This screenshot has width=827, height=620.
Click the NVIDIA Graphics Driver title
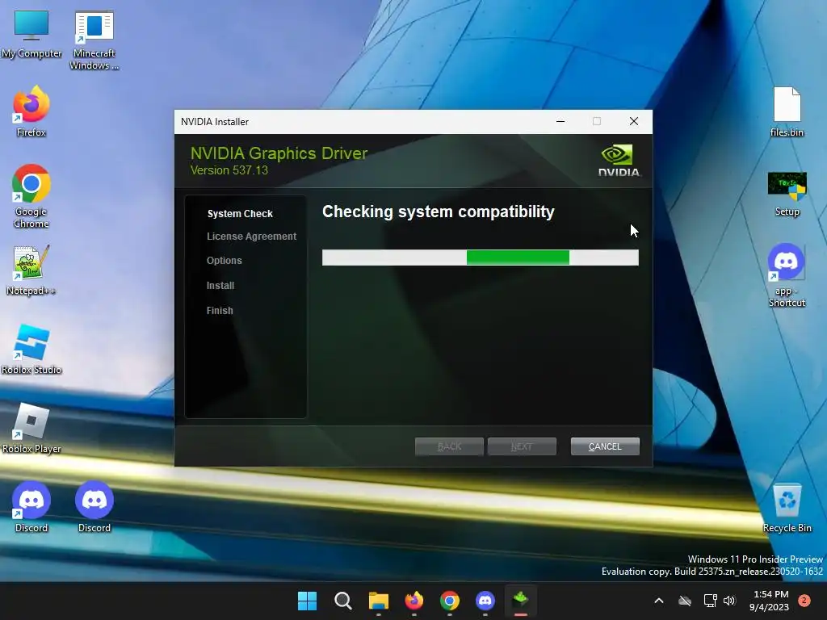coord(279,153)
